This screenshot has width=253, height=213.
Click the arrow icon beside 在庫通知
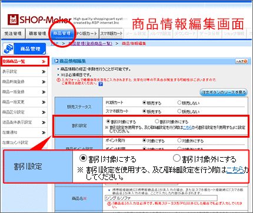point(44,132)
